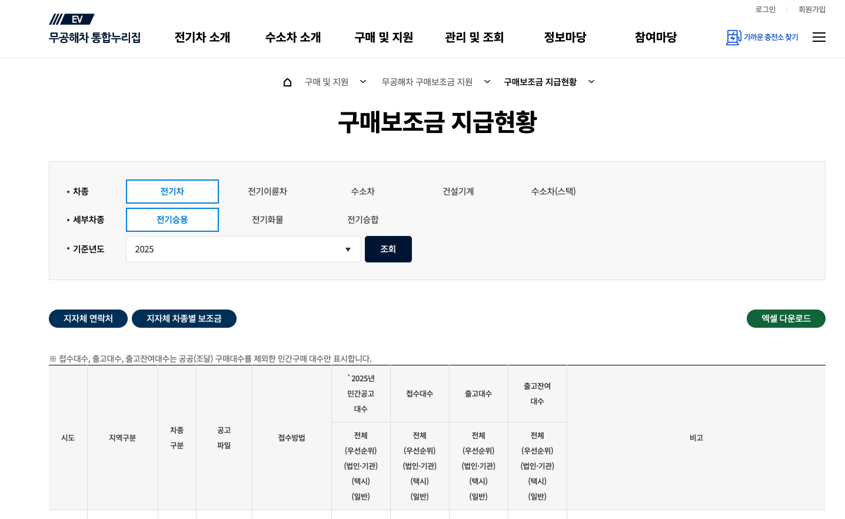Click the home icon in the breadcrumb
845x519 pixels.
coord(287,82)
